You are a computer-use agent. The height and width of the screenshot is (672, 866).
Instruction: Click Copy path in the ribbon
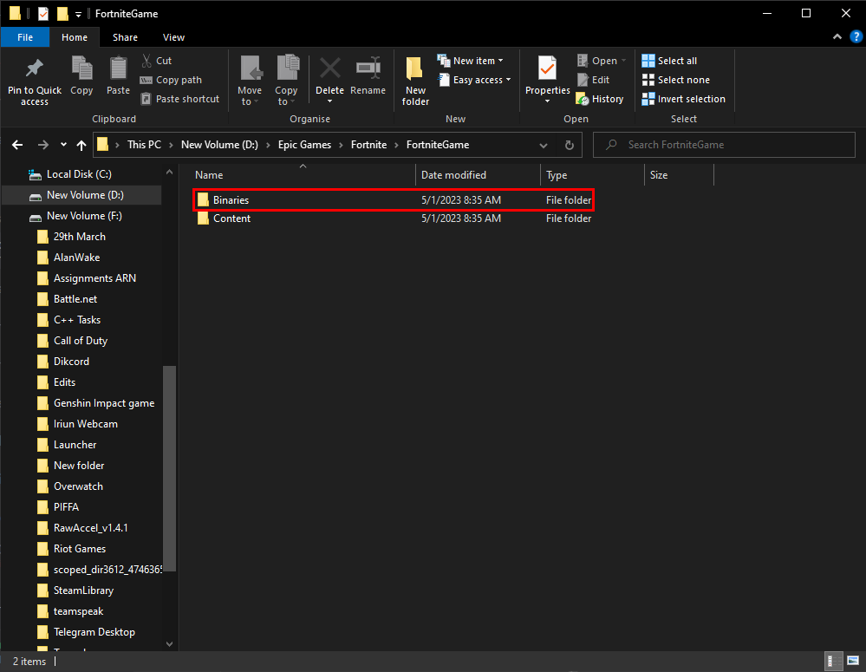pyautogui.click(x=172, y=80)
